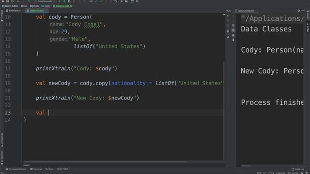Open settings with the wrench icon

[122, 1]
